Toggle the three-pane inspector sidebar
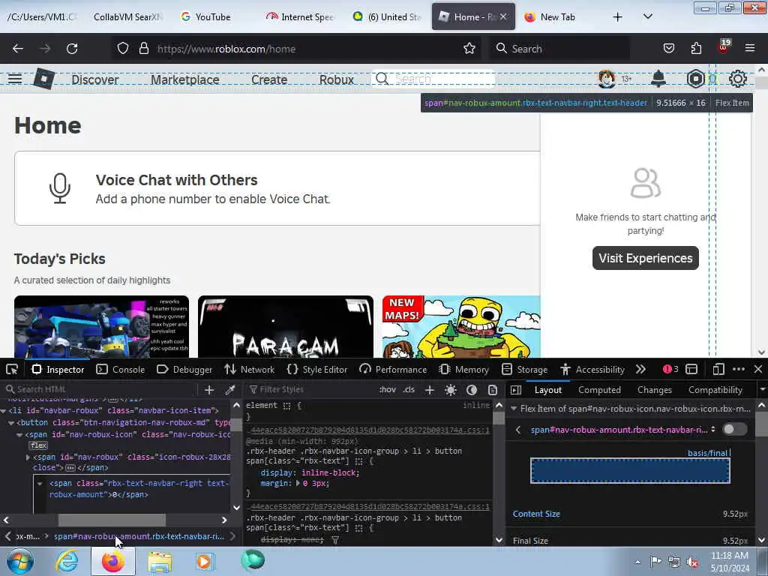768x576 pixels. [516, 390]
